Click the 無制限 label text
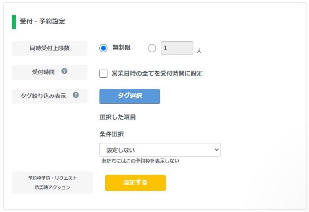This screenshot has height=212, width=309. pyautogui.click(x=122, y=48)
